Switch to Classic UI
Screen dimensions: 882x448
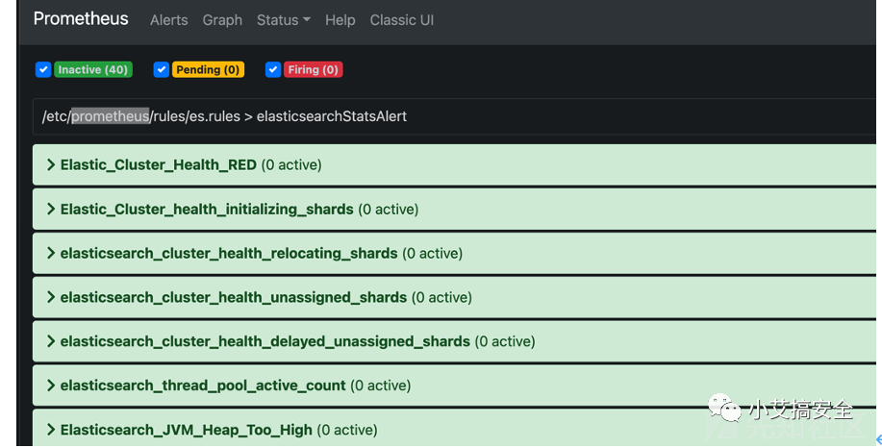click(x=402, y=19)
